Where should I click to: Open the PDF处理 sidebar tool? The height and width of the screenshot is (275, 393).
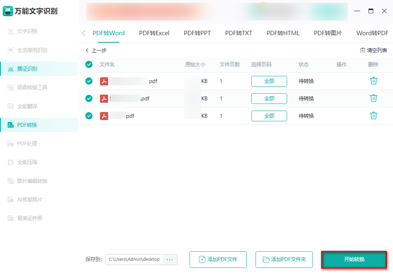point(24,143)
